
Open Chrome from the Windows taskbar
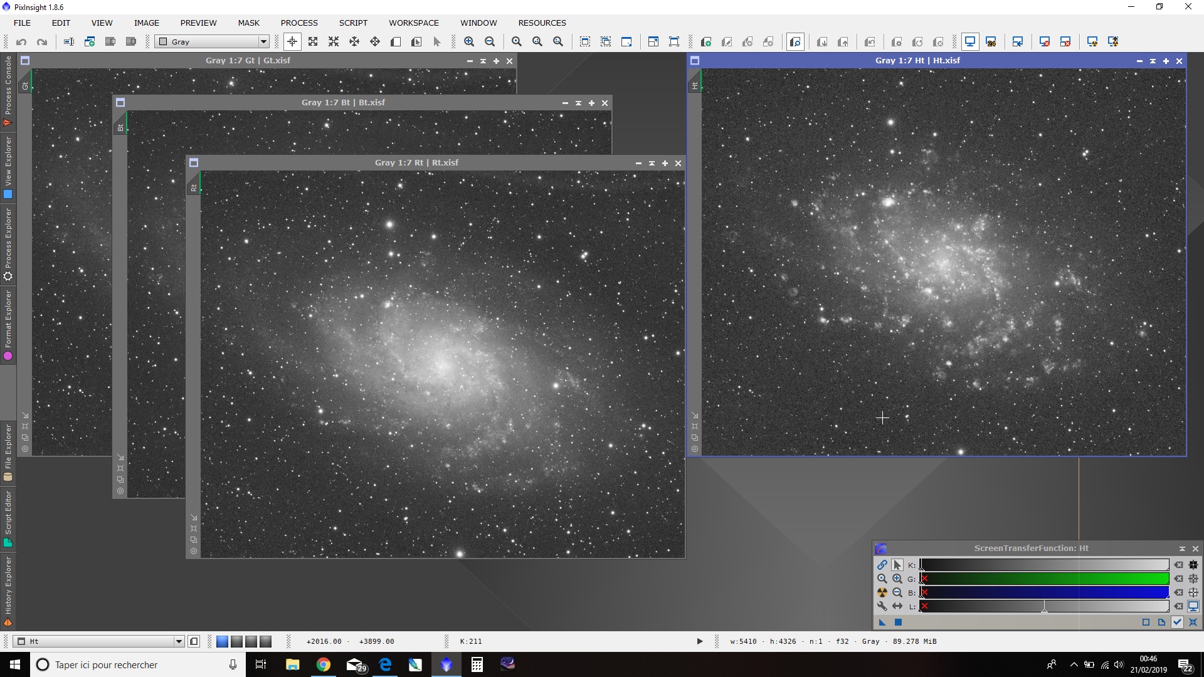324,664
